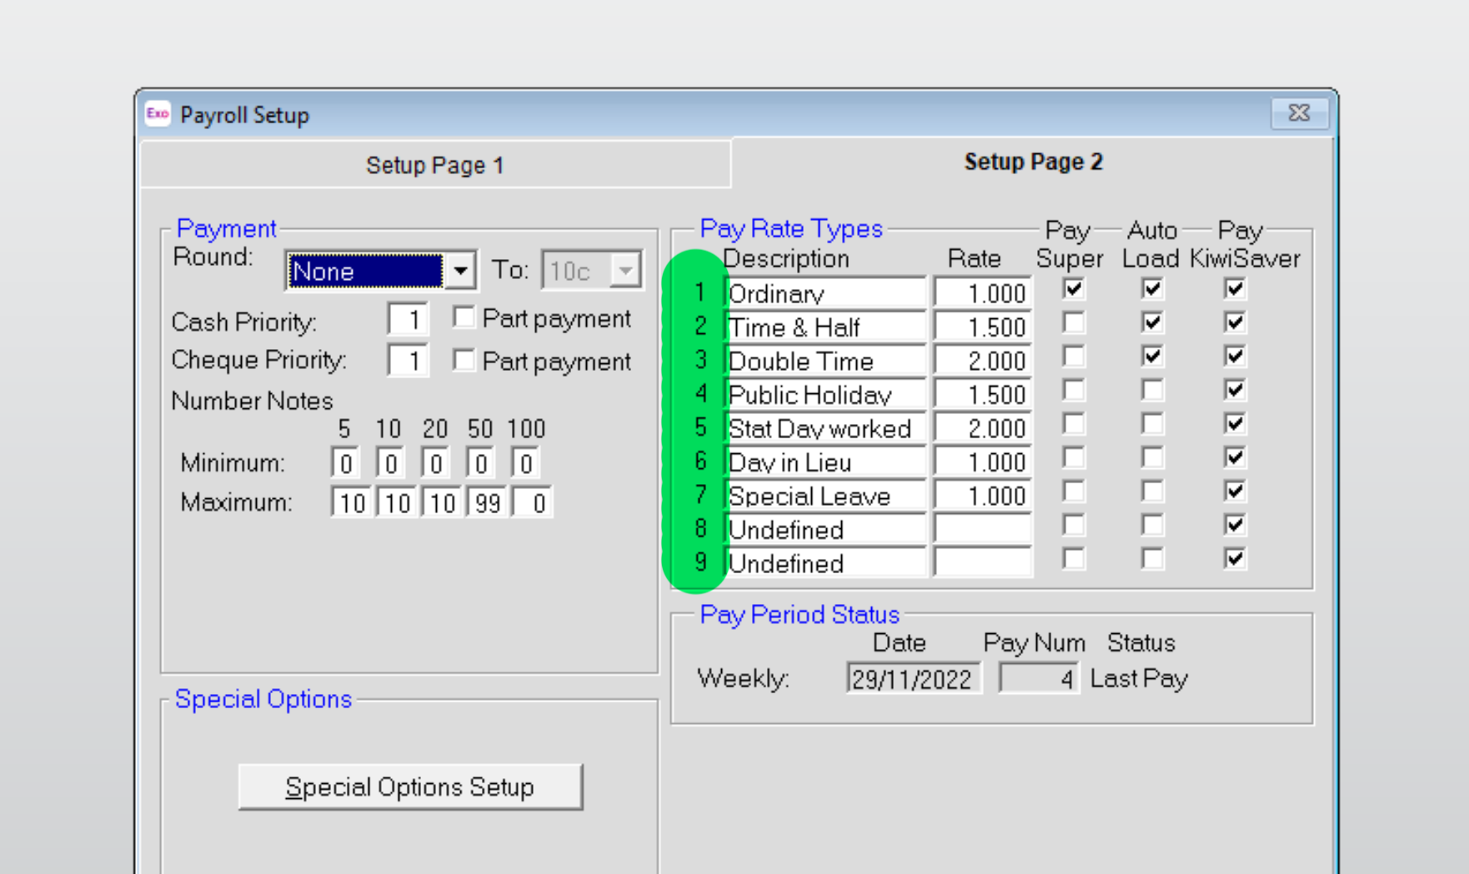
Task: Enable Part payment for Cash Priority
Action: (464, 317)
